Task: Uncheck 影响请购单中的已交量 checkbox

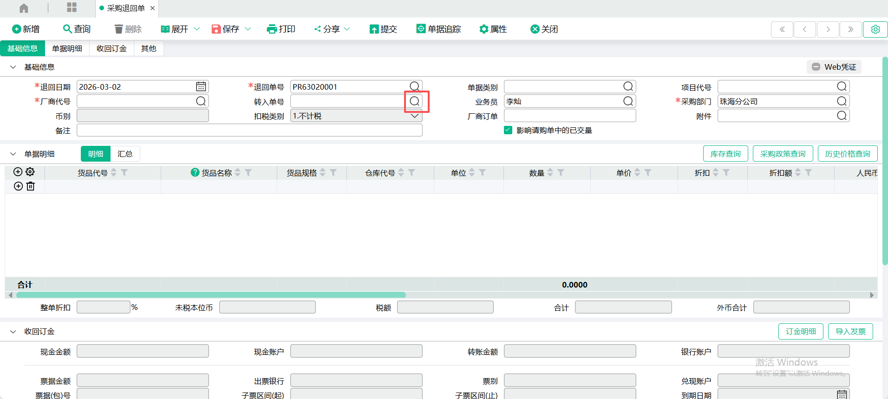Action: [x=508, y=130]
